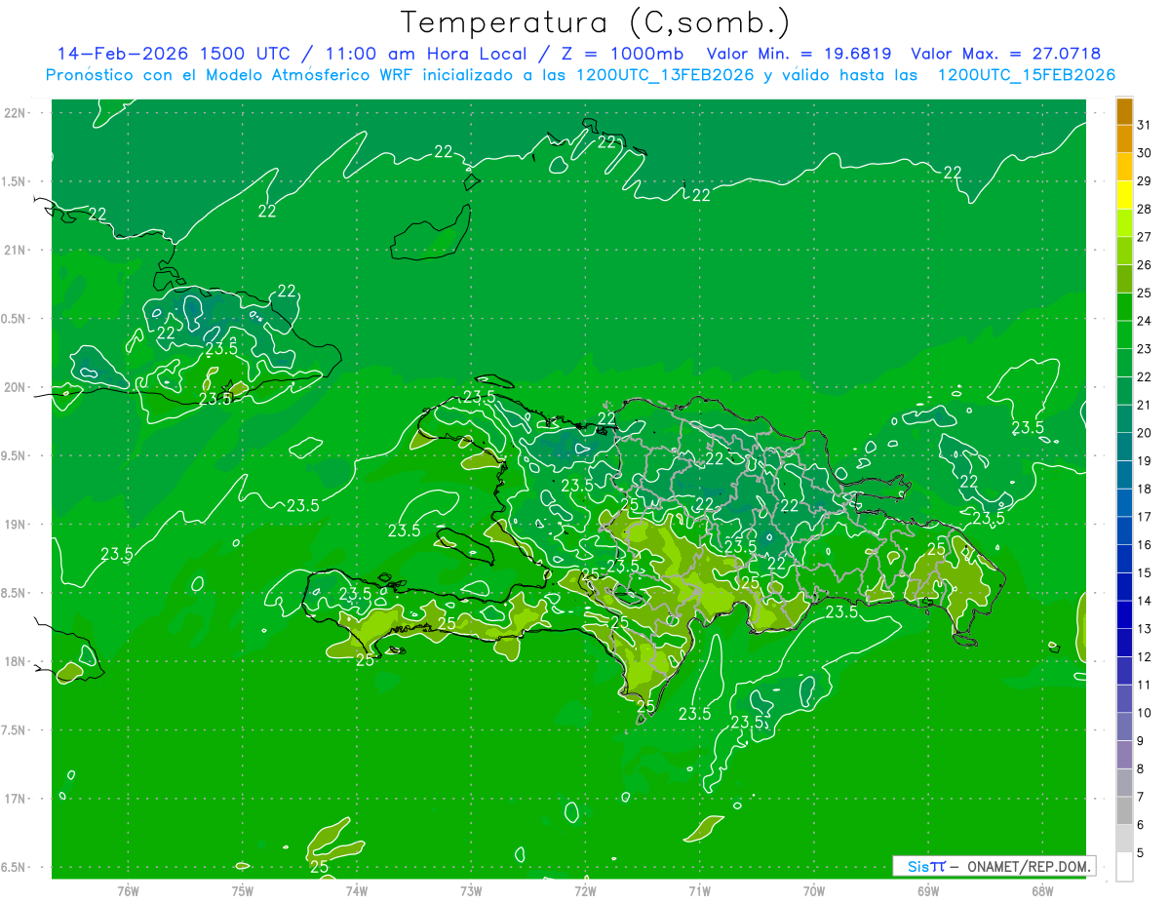Click the '76W' longitude axis label
Screen dimensions: 1170x904
click(x=128, y=890)
